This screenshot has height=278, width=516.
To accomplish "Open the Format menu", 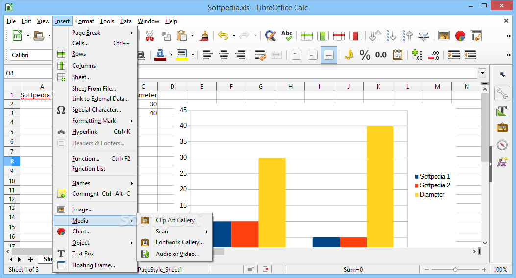I will point(85,21).
